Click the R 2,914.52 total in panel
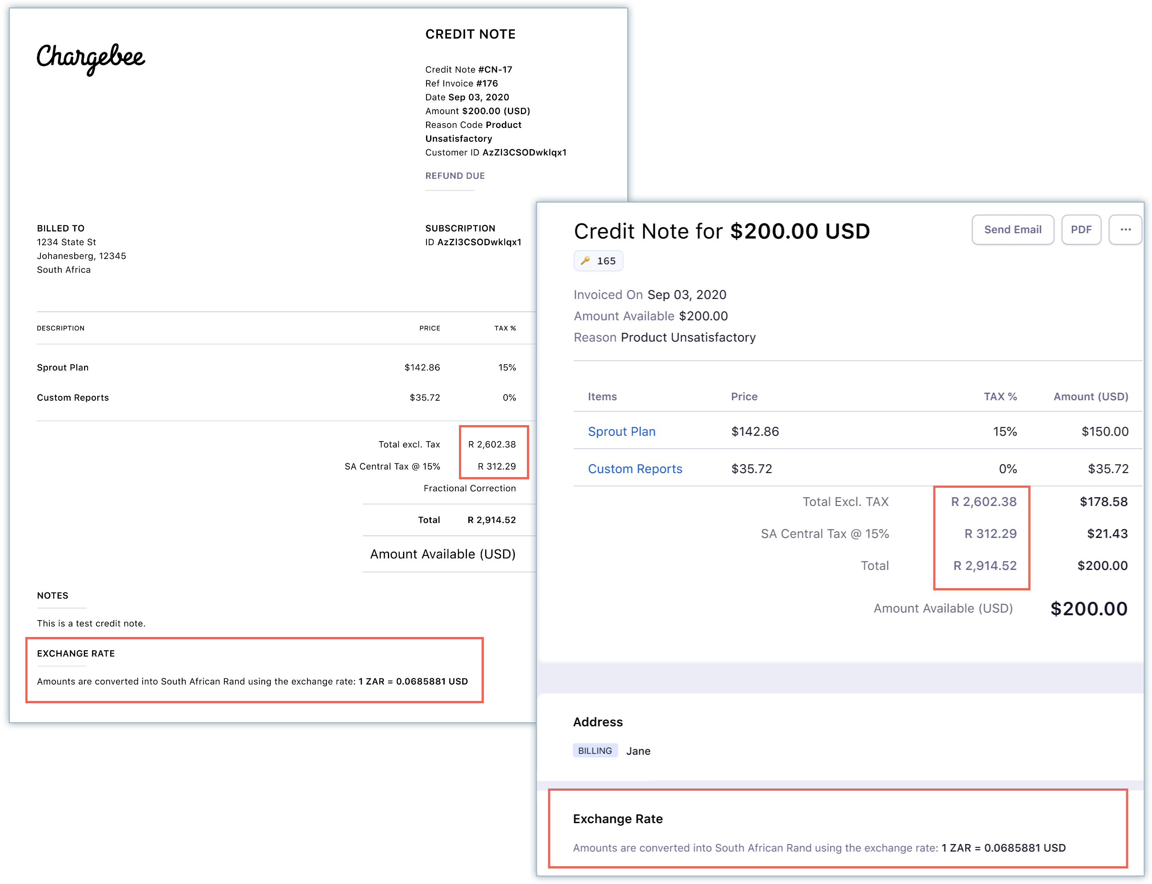 (984, 565)
